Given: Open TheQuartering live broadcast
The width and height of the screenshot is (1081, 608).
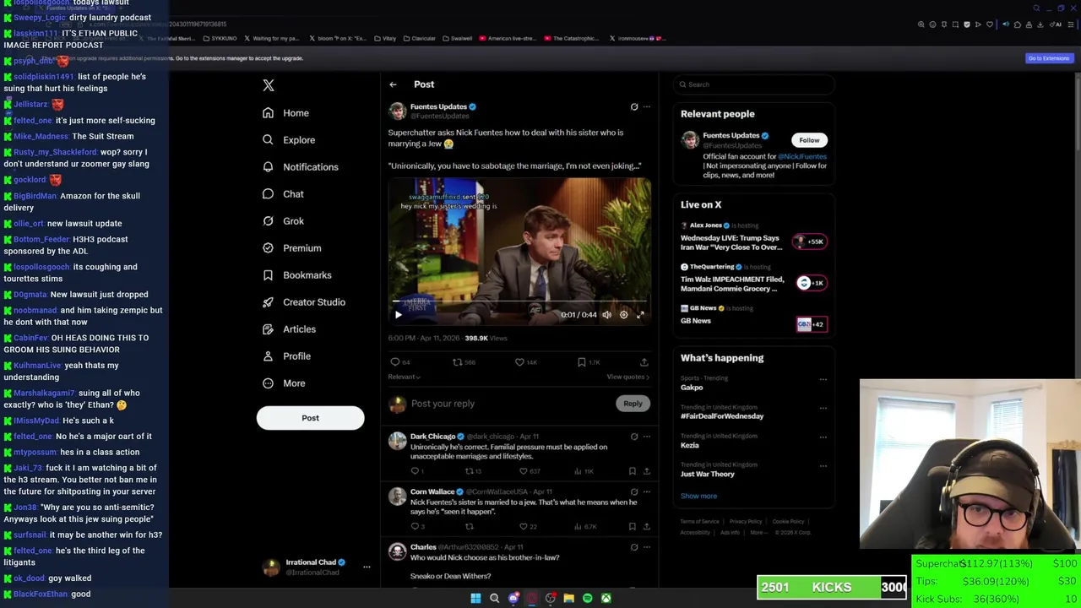Looking at the screenshot, I should [754, 279].
